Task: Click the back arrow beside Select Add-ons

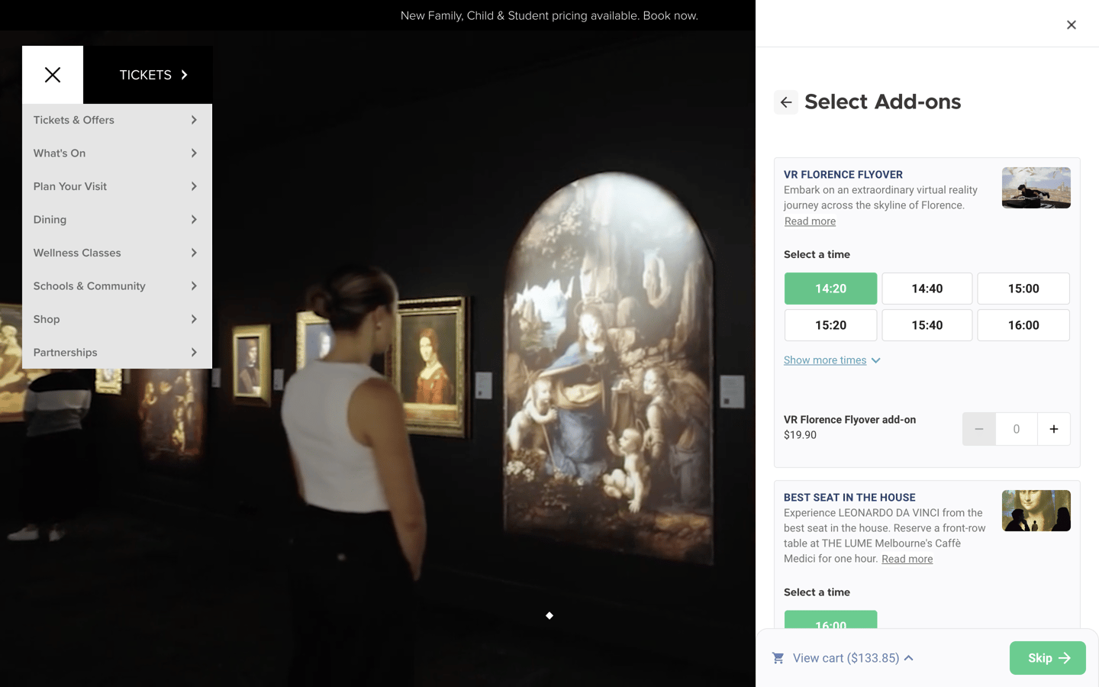Action: coord(786,102)
